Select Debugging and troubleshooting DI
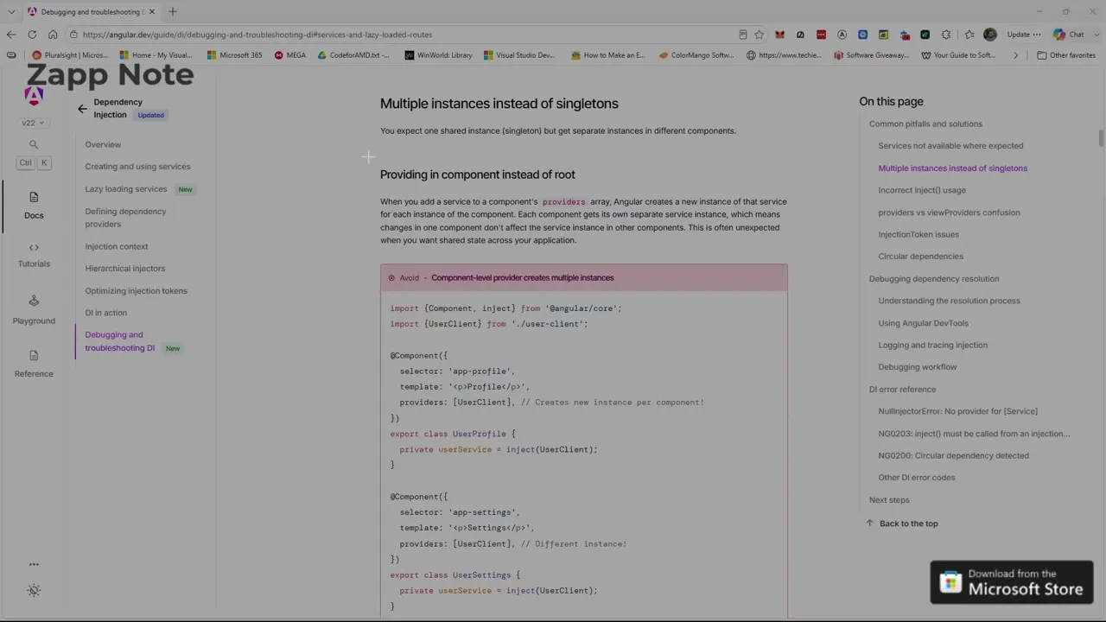1106x622 pixels. pos(119,341)
